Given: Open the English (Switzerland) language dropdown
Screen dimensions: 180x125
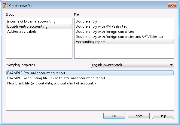Looking at the screenshot, I should point(133,65).
